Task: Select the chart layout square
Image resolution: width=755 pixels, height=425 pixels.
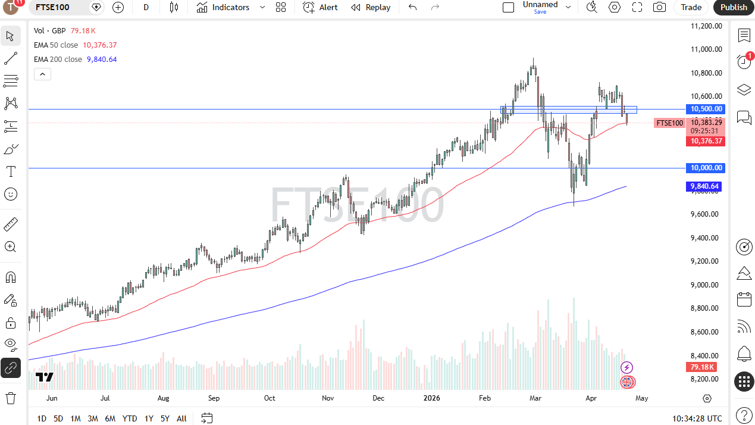Action: [x=508, y=7]
